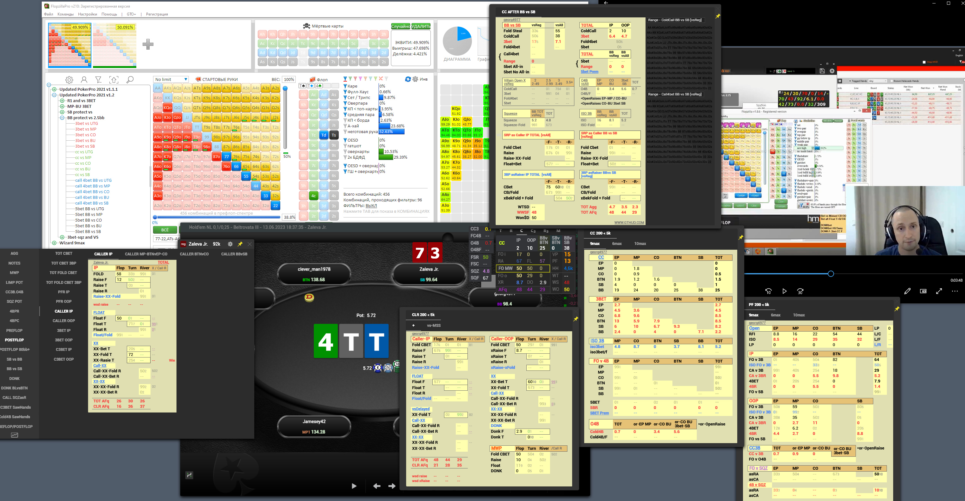The width and height of the screenshot is (965, 501).
Task: Click graph icon at bottom of HUD sidebar
Action: (x=14, y=435)
